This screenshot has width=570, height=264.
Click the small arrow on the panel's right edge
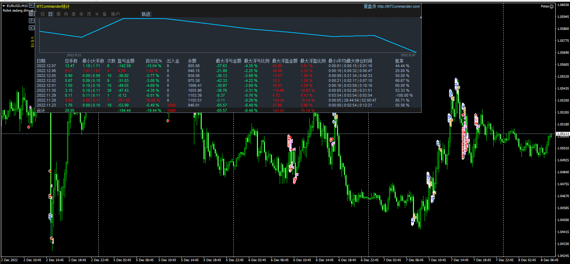(x=420, y=17)
